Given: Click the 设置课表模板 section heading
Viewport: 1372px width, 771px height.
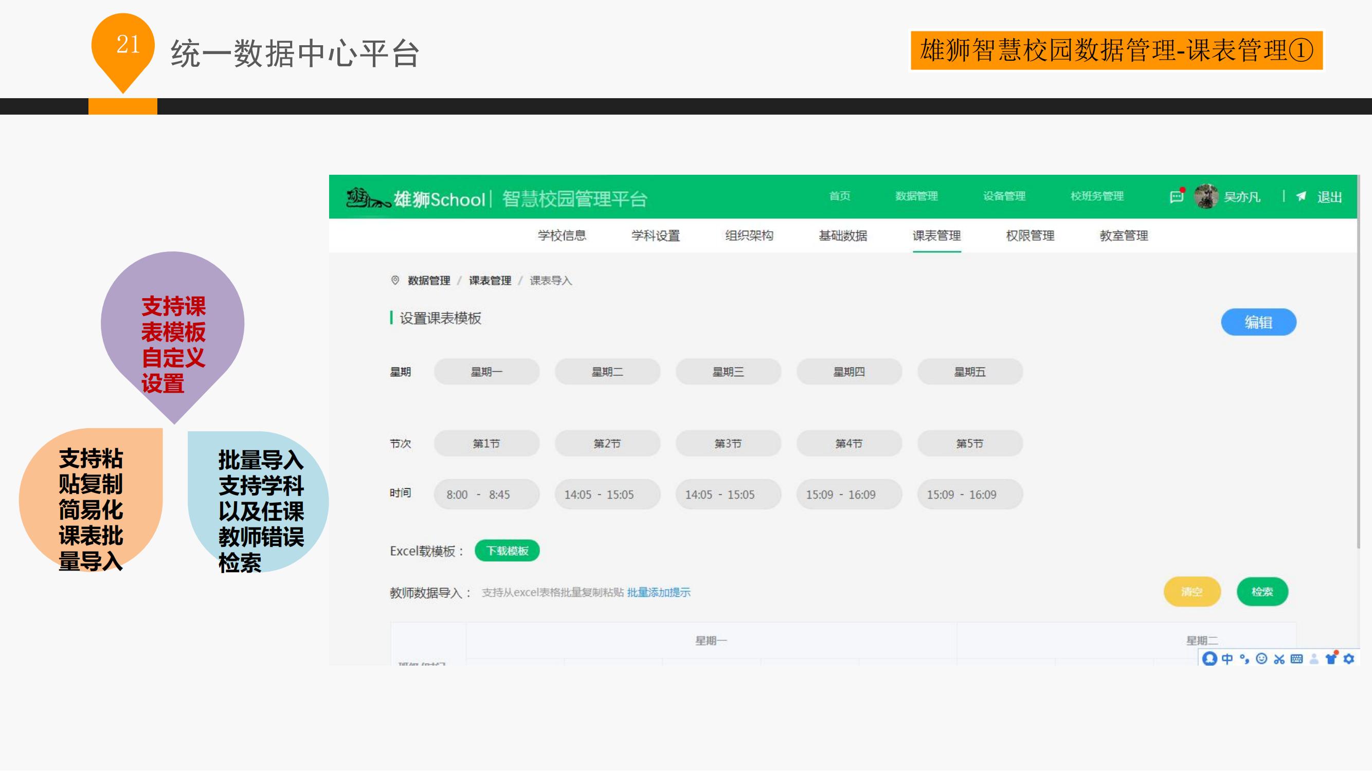Looking at the screenshot, I should 441,318.
